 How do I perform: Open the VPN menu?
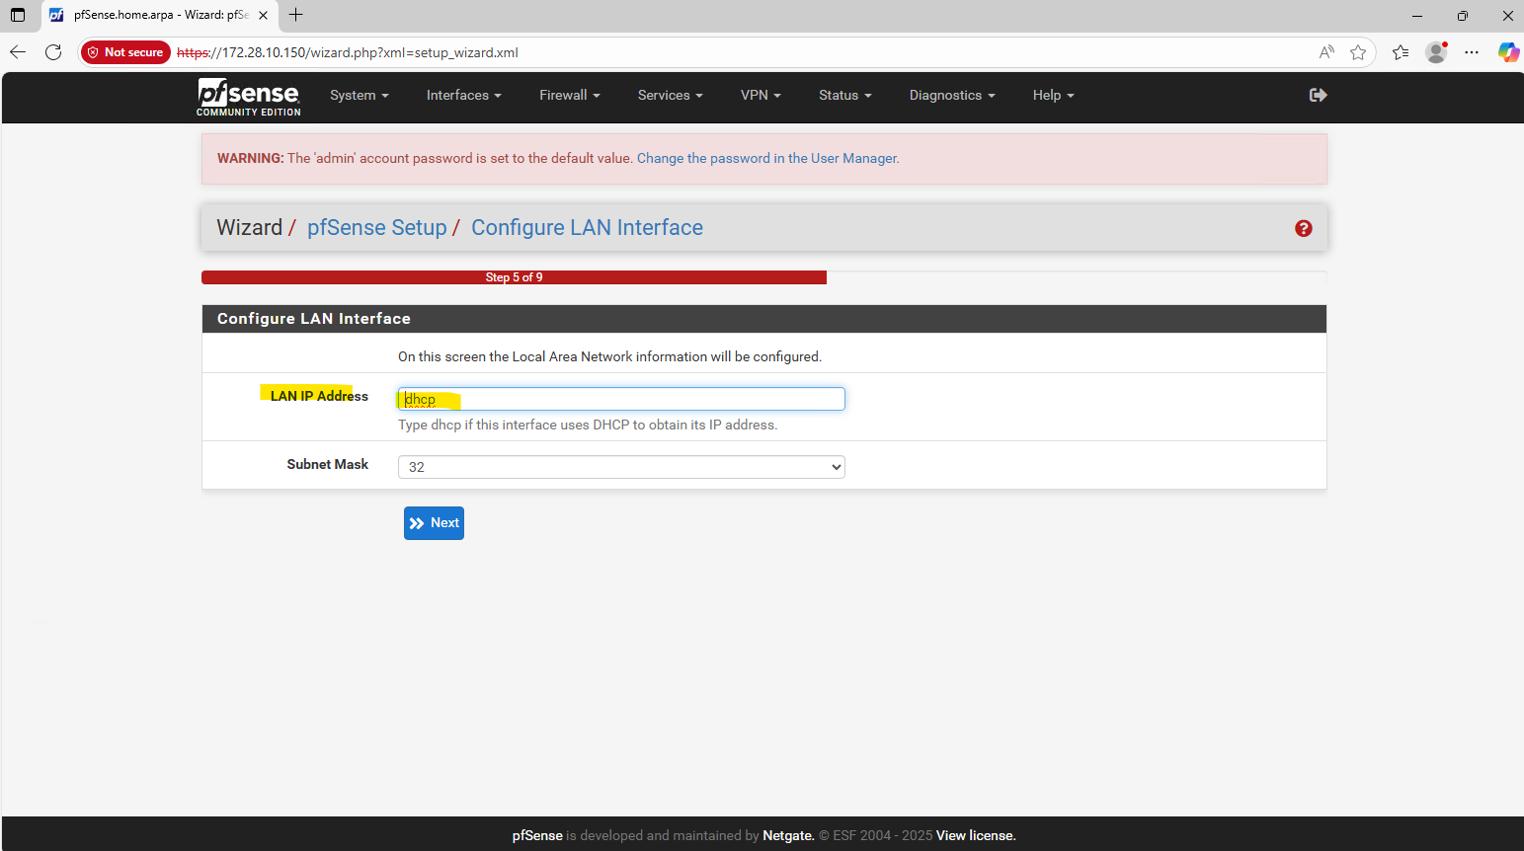[760, 96]
